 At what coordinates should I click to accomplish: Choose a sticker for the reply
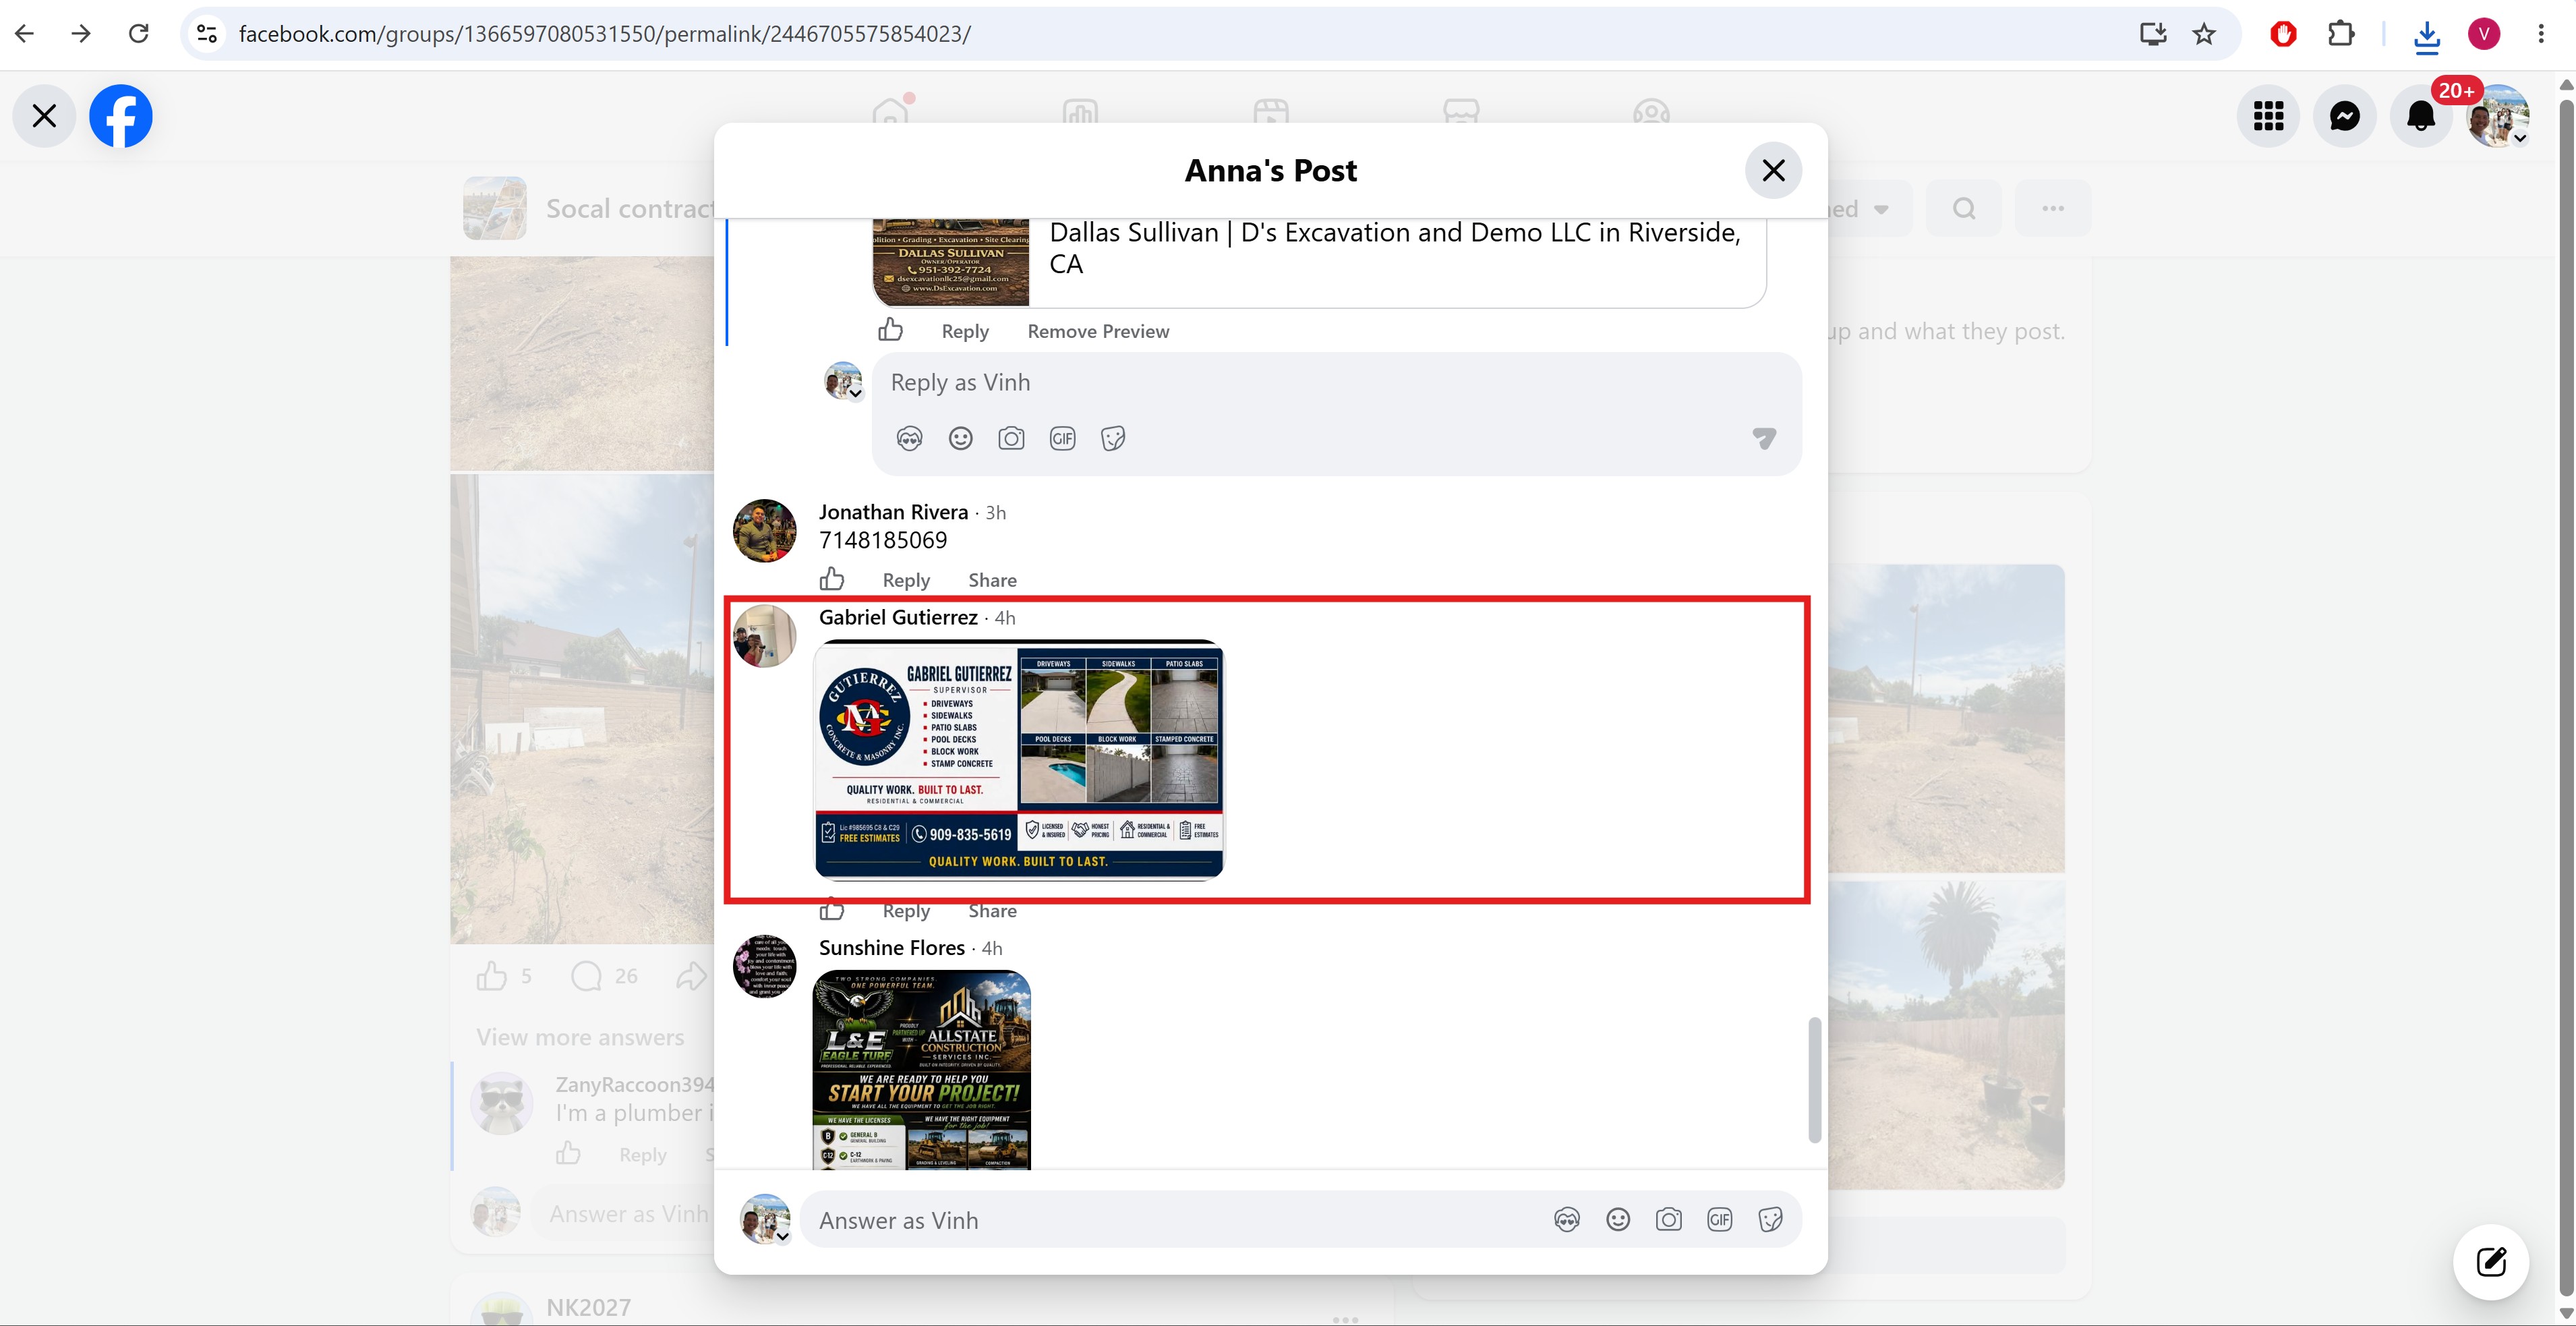coord(1113,439)
